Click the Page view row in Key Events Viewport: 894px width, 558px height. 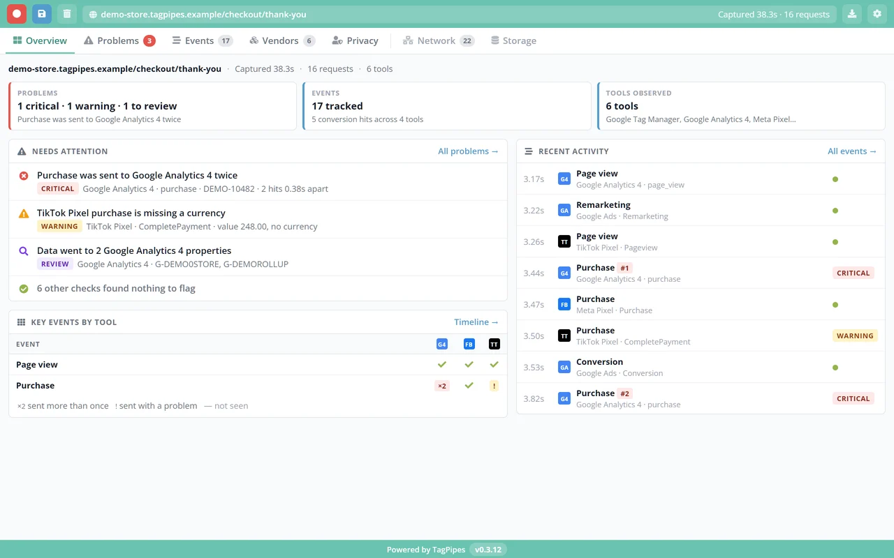(x=258, y=365)
